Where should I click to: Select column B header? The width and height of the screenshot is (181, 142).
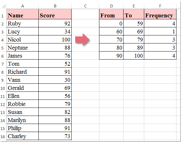pos(55,6)
